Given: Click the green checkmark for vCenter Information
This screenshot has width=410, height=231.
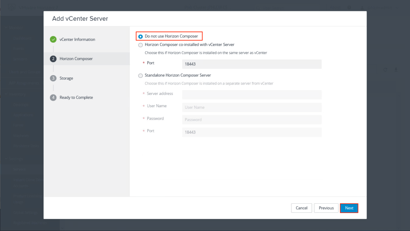Looking at the screenshot, I should point(53,40).
